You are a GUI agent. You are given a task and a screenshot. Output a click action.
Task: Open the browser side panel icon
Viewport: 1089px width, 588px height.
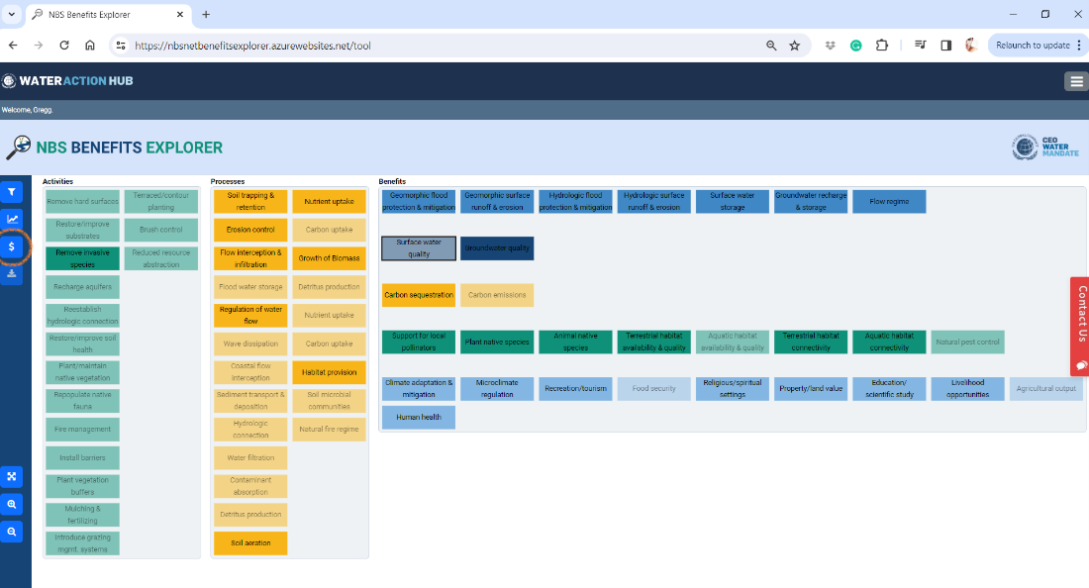[x=945, y=46]
